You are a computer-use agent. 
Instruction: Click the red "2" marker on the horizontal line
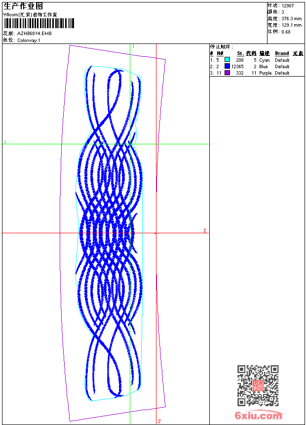coord(205,230)
